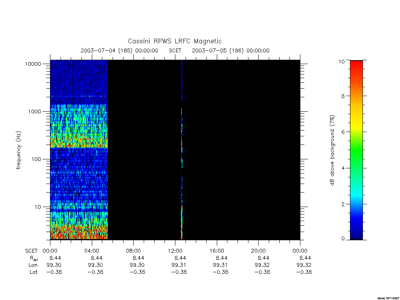Click the color bar tick label 0

(x=343, y=239)
